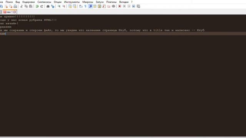Open the Запуск menu
246x138 pixels.
(x=100, y=2)
